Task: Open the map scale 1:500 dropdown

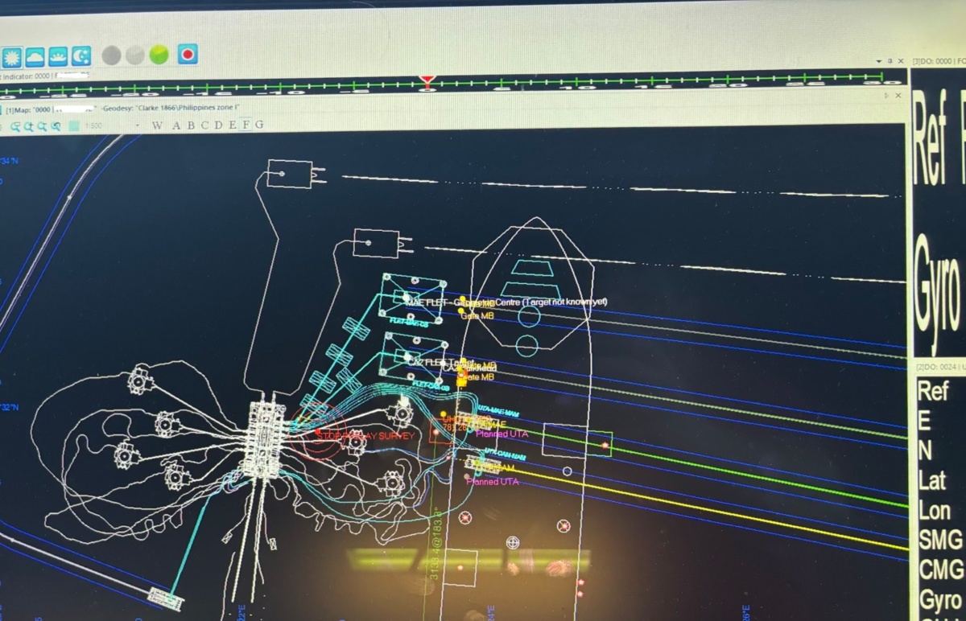Action: pos(138,125)
